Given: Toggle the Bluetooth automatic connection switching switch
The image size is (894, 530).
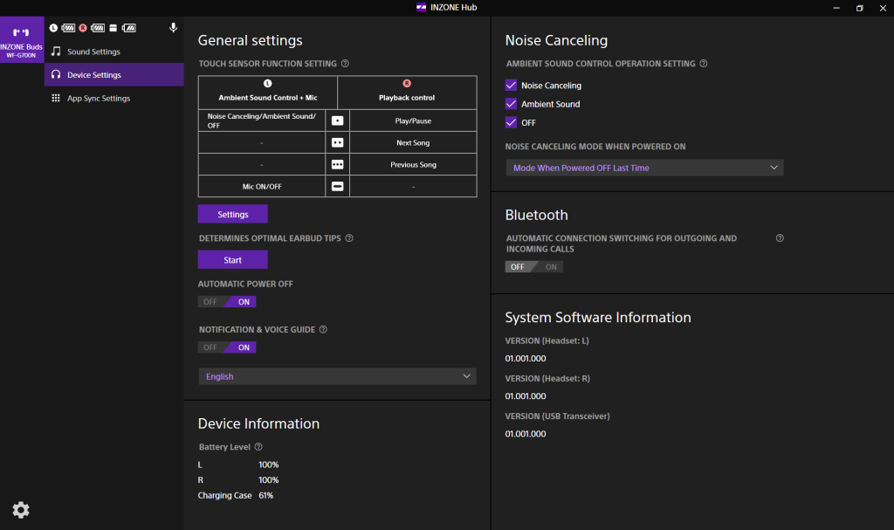Looking at the screenshot, I should [x=534, y=266].
